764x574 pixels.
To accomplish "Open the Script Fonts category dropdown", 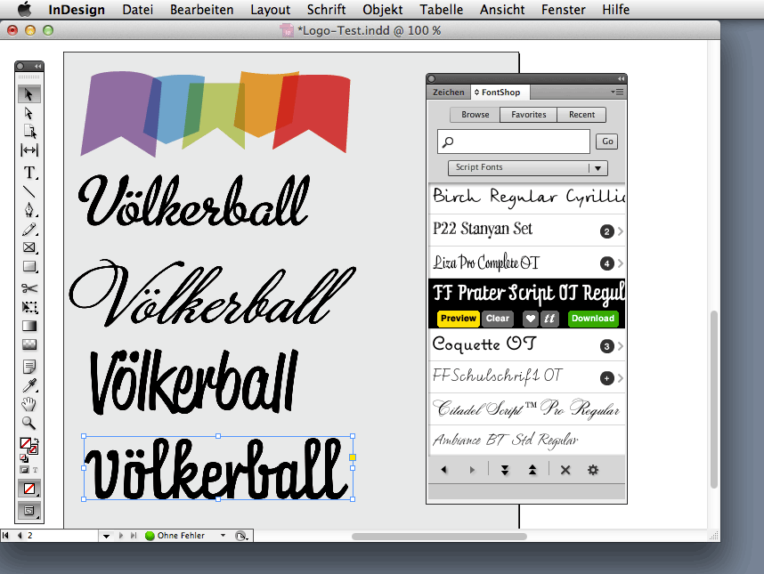I will 527,167.
